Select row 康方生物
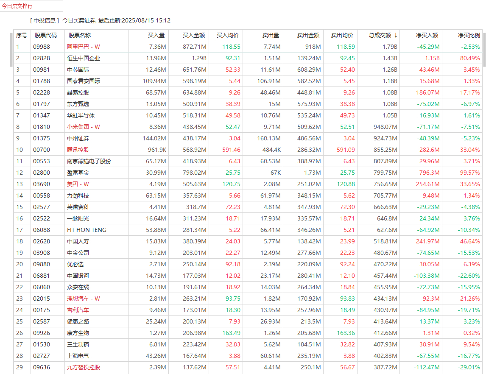The height and width of the screenshot is (374, 486). 248,333
